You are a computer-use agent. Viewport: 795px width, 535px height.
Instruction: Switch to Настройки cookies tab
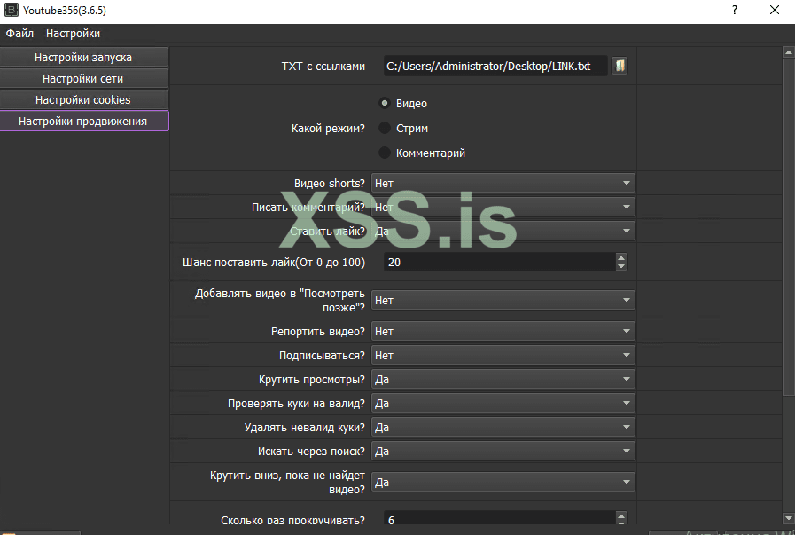click(x=83, y=100)
